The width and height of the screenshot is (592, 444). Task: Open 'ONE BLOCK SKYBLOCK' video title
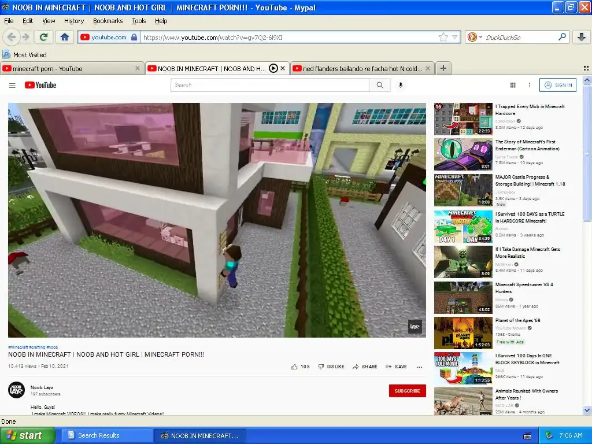tap(527, 359)
